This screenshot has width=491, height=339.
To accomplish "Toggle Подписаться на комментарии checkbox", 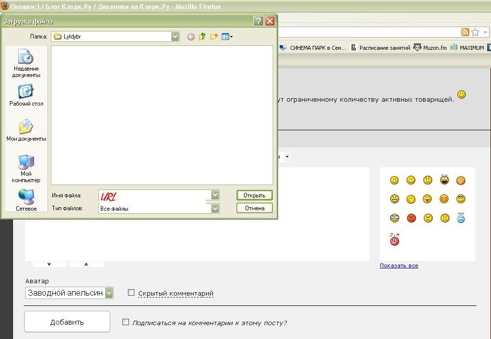I will tap(125, 322).
